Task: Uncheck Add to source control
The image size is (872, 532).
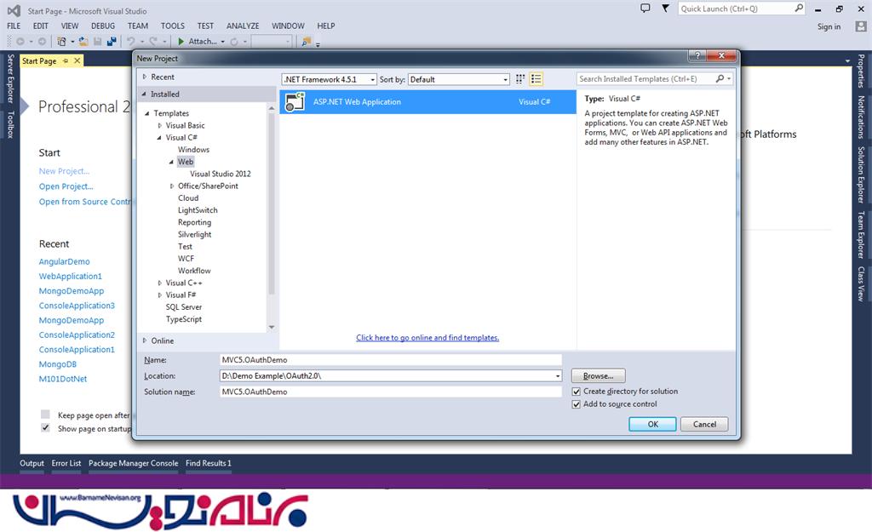Action: (577, 404)
